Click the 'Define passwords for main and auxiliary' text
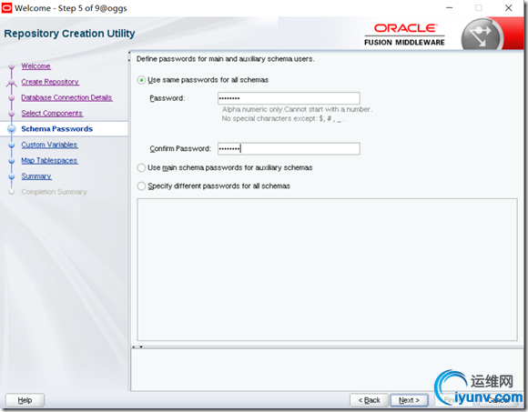Viewport: 528px width, 412px height. 225,59
